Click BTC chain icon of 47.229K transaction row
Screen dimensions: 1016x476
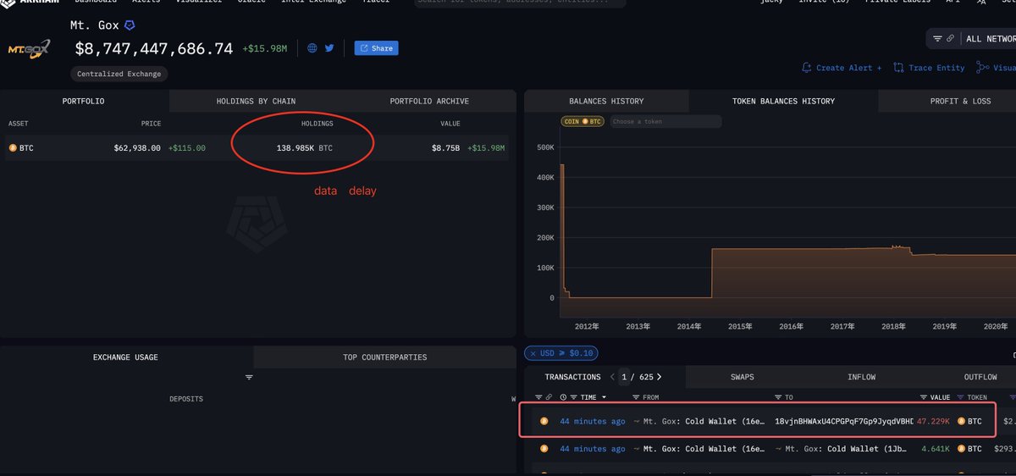pyautogui.click(x=544, y=421)
